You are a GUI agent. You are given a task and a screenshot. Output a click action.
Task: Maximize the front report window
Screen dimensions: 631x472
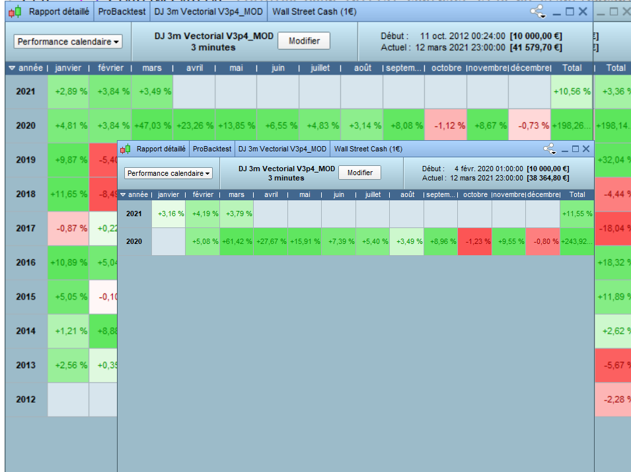(x=575, y=149)
